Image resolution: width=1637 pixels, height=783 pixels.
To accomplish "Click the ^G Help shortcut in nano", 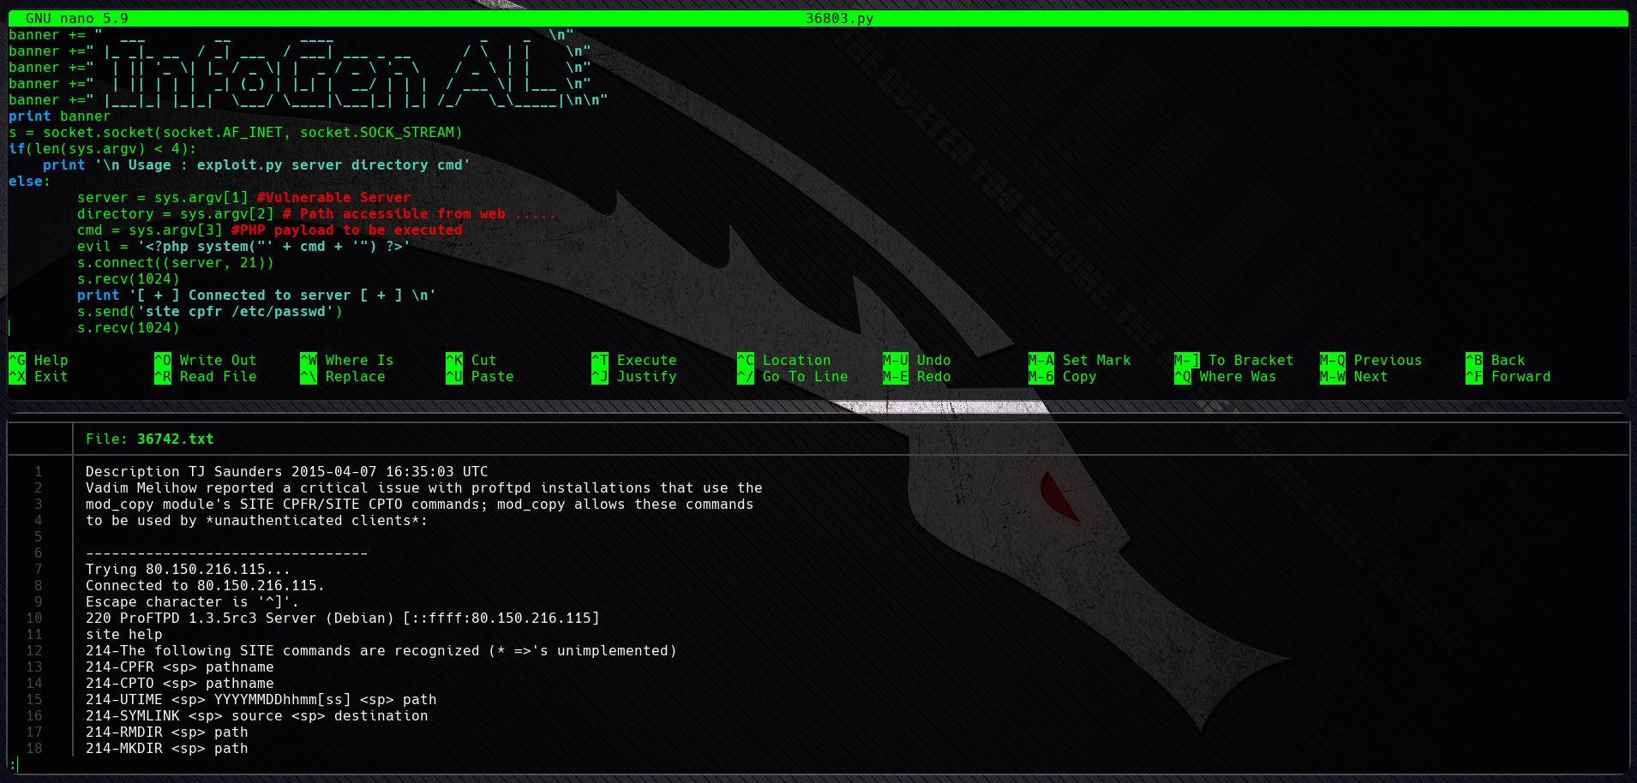I will (39, 360).
